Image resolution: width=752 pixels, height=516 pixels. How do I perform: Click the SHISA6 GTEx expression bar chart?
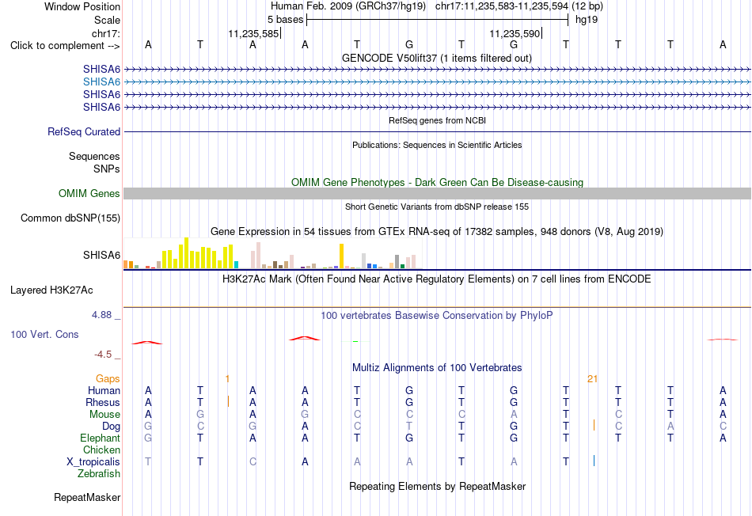pyautogui.click(x=272, y=253)
